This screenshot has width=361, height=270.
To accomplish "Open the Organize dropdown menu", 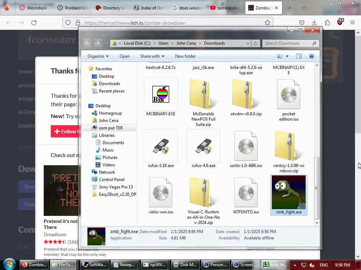I will pyautogui.click(x=98, y=56).
